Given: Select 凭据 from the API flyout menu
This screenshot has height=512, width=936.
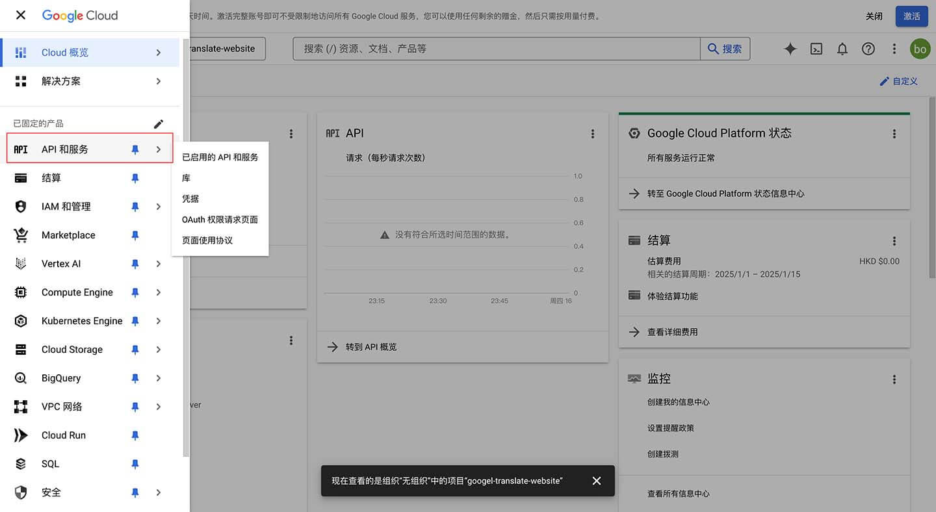Looking at the screenshot, I should 220,199.
